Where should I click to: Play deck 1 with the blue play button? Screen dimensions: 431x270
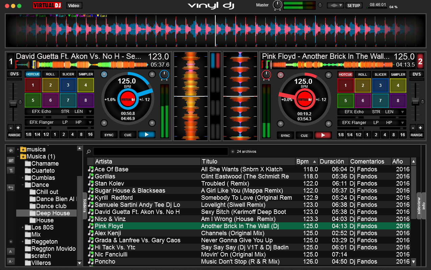pos(147,134)
